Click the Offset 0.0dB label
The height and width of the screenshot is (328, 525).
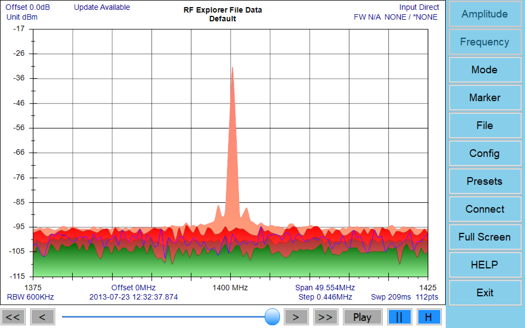pyautogui.click(x=28, y=7)
